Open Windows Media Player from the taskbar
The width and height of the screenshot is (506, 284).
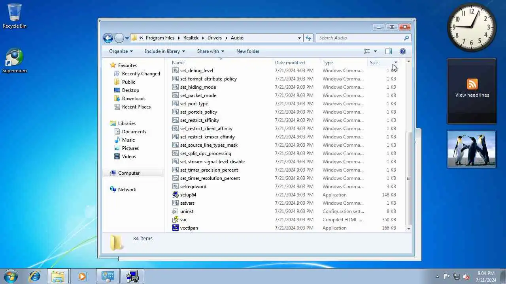pos(82,277)
